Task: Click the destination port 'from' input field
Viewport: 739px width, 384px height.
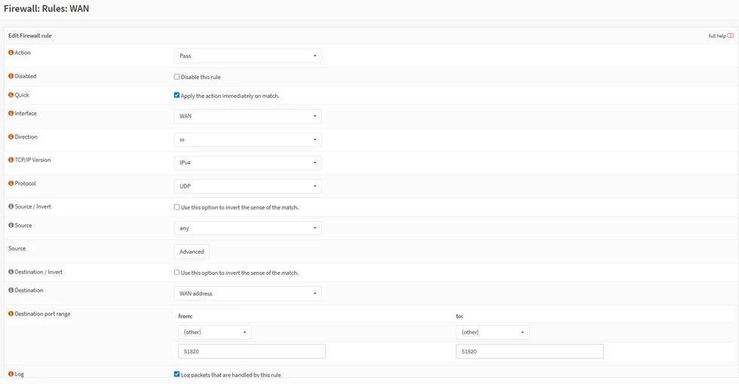Action: tap(252, 352)
